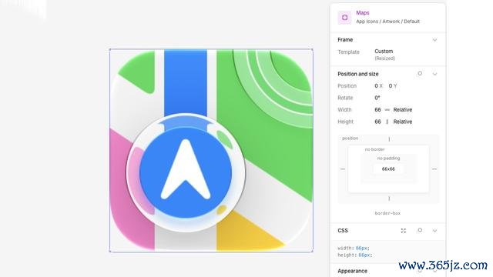Open the Maps component name link
This screenshot has width=493, height=277.
[363, 12]
